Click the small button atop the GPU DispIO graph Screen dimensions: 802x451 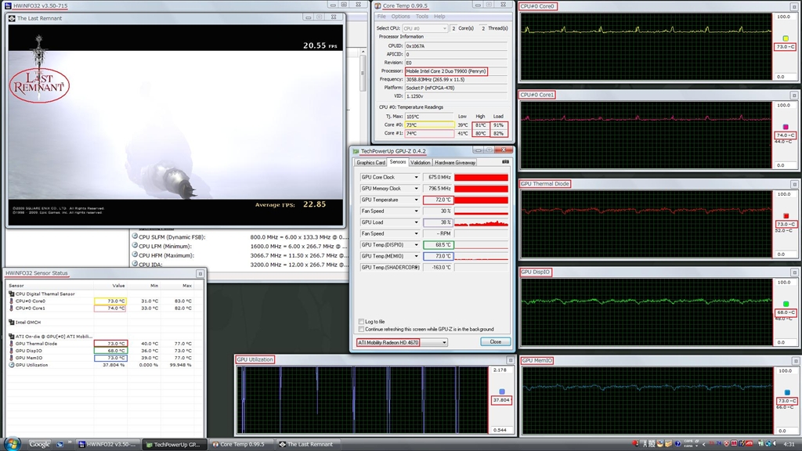click(793, 272)
